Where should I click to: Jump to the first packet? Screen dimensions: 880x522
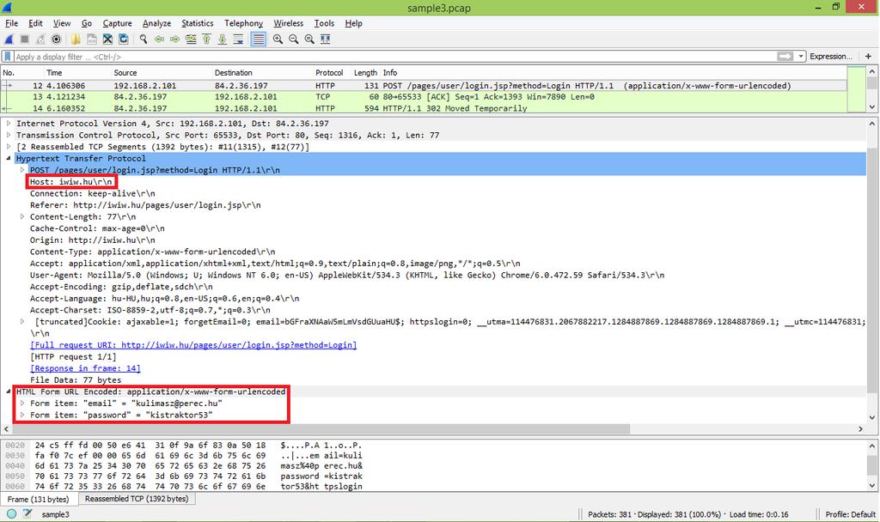pos(206,39)
